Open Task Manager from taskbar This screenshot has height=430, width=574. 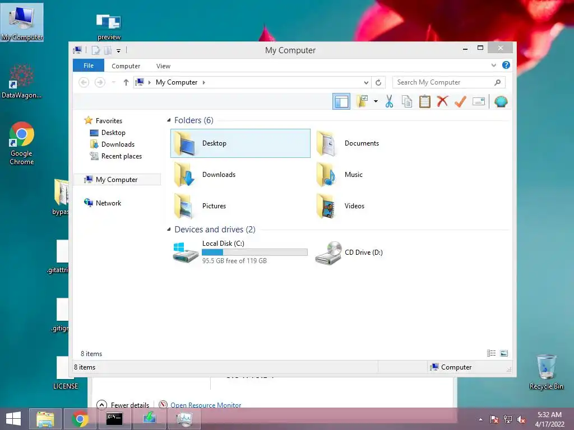(184, 419)
